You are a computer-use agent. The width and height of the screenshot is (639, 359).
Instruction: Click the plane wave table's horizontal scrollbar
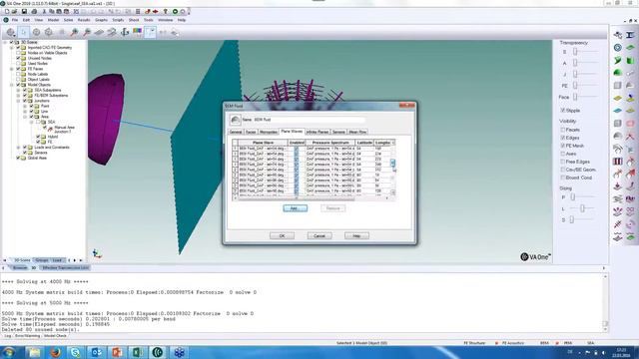(312, 197)
